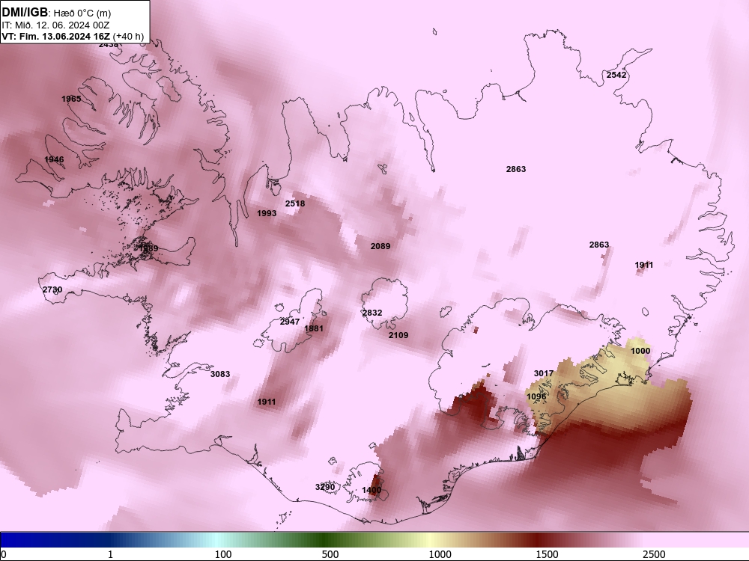Screen dimensions: 749x561
Task: Click the 2500 tick label on the color scale
Action: pos(654,554)
